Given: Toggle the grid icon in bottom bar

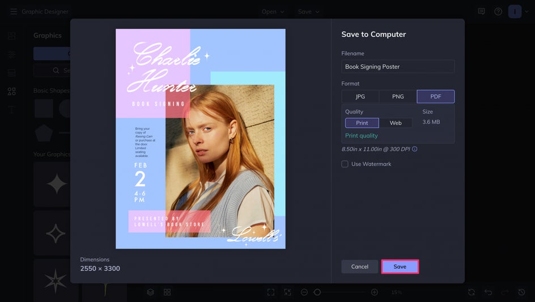Looking at the screenshot, I should pos(167,292).
